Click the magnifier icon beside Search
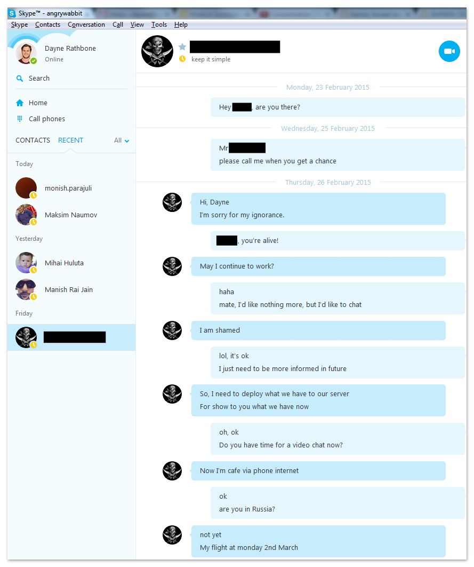This screenshot has width=474, height=567. (x=20, y=78)
